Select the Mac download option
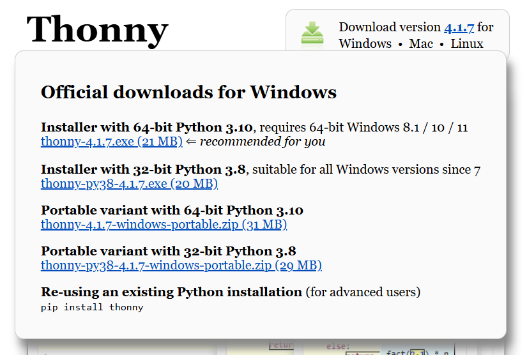This screenshot has width=527, height=355. pyautogui.click(x=421, y=43)
